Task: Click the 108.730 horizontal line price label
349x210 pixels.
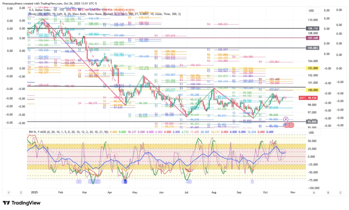Action: [312, 29]
